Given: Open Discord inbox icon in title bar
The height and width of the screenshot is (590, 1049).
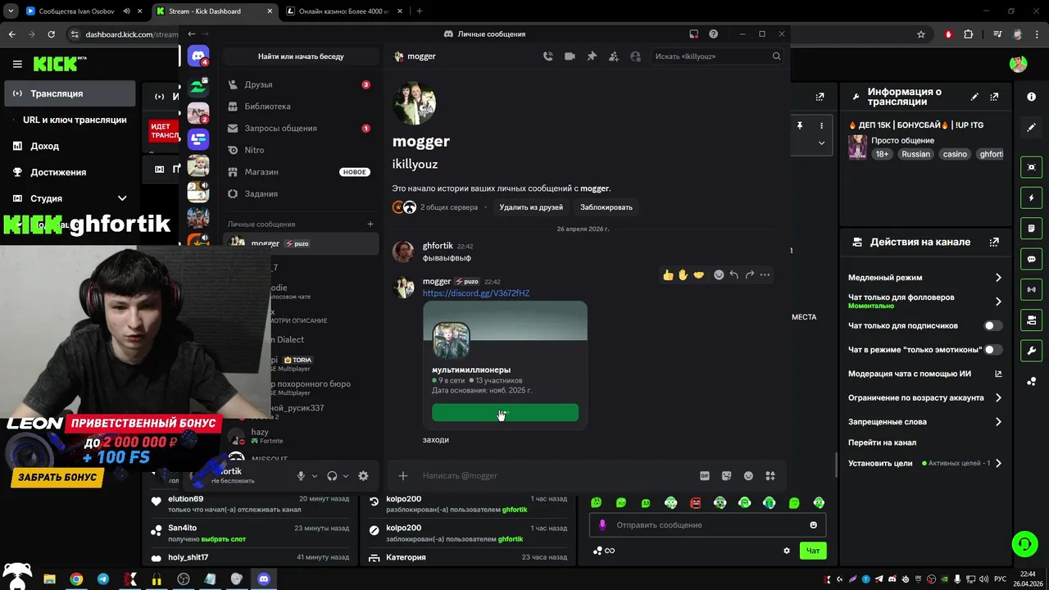Looking at the screenshot, I should (x=693, y=34).
